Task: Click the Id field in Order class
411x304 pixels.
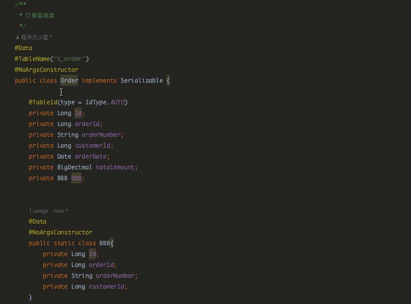Action: (x=78, y=113)
